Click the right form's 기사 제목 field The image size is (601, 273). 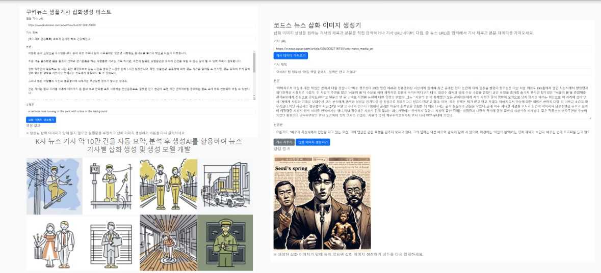[433, 72]
